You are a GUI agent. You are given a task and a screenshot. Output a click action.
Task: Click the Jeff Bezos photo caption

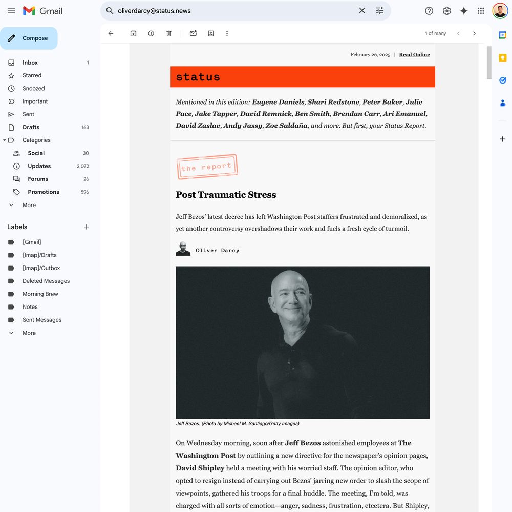(x=238, y=424)
